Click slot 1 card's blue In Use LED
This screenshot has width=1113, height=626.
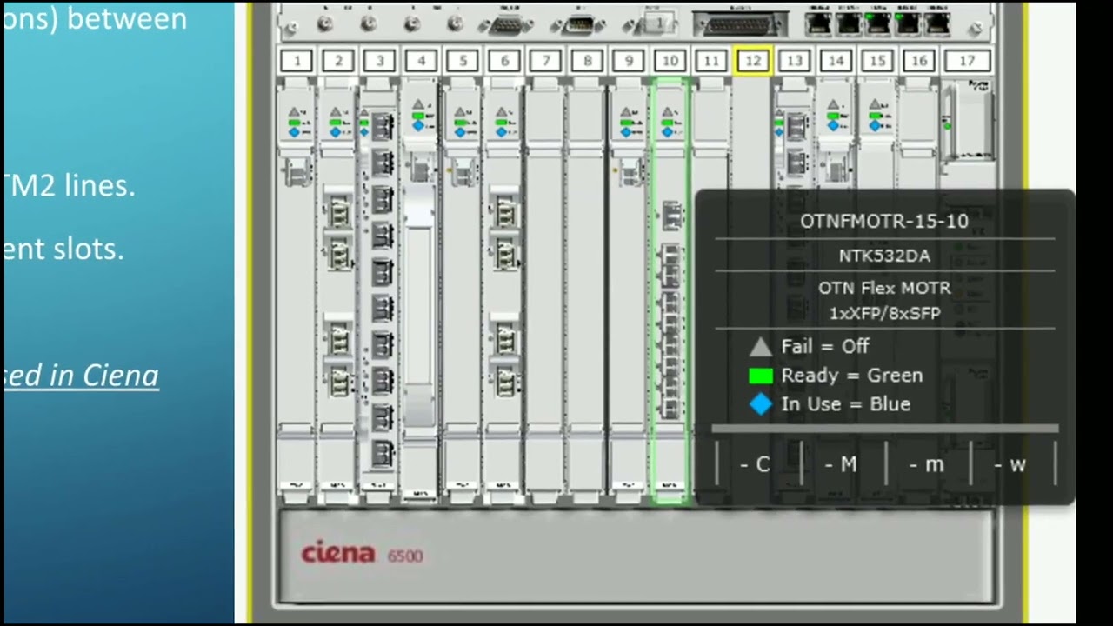[294, 132]
